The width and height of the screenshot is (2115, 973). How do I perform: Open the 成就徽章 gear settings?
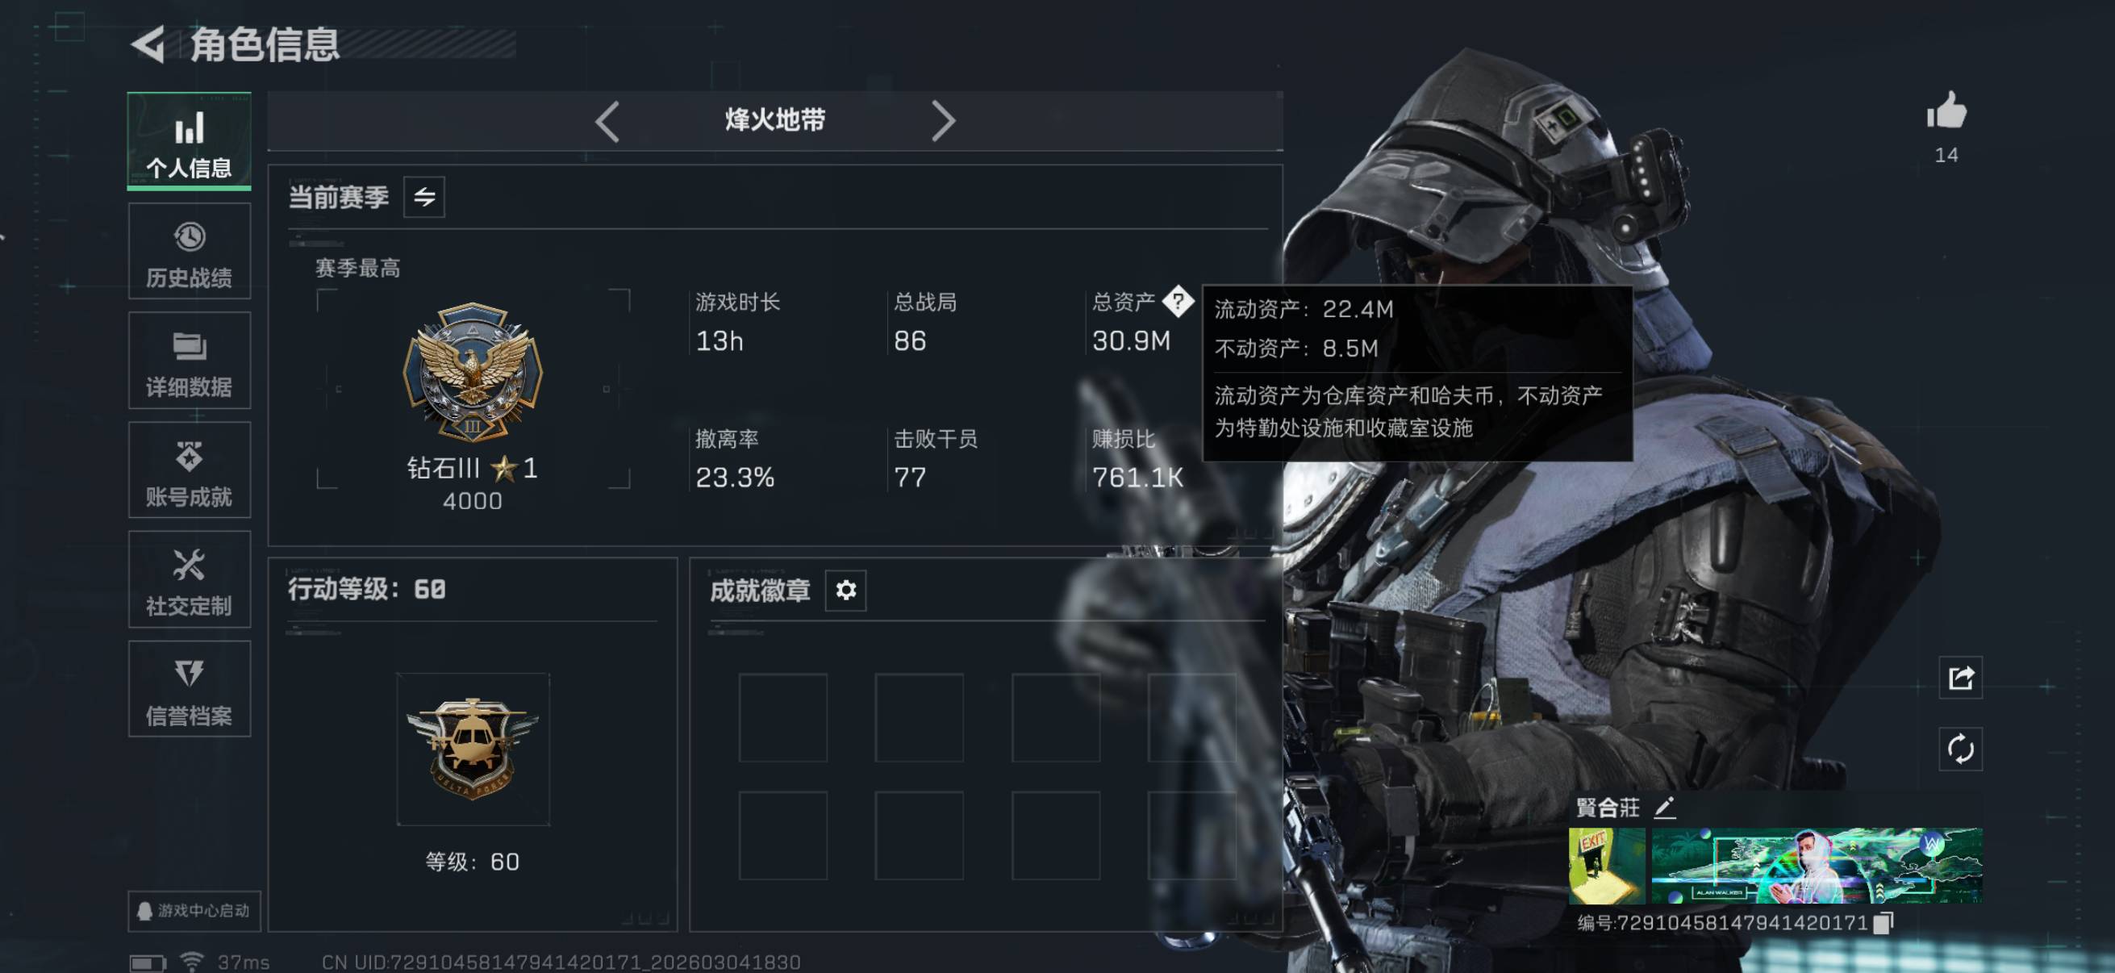pyautogui.click(x=845, y=590)
